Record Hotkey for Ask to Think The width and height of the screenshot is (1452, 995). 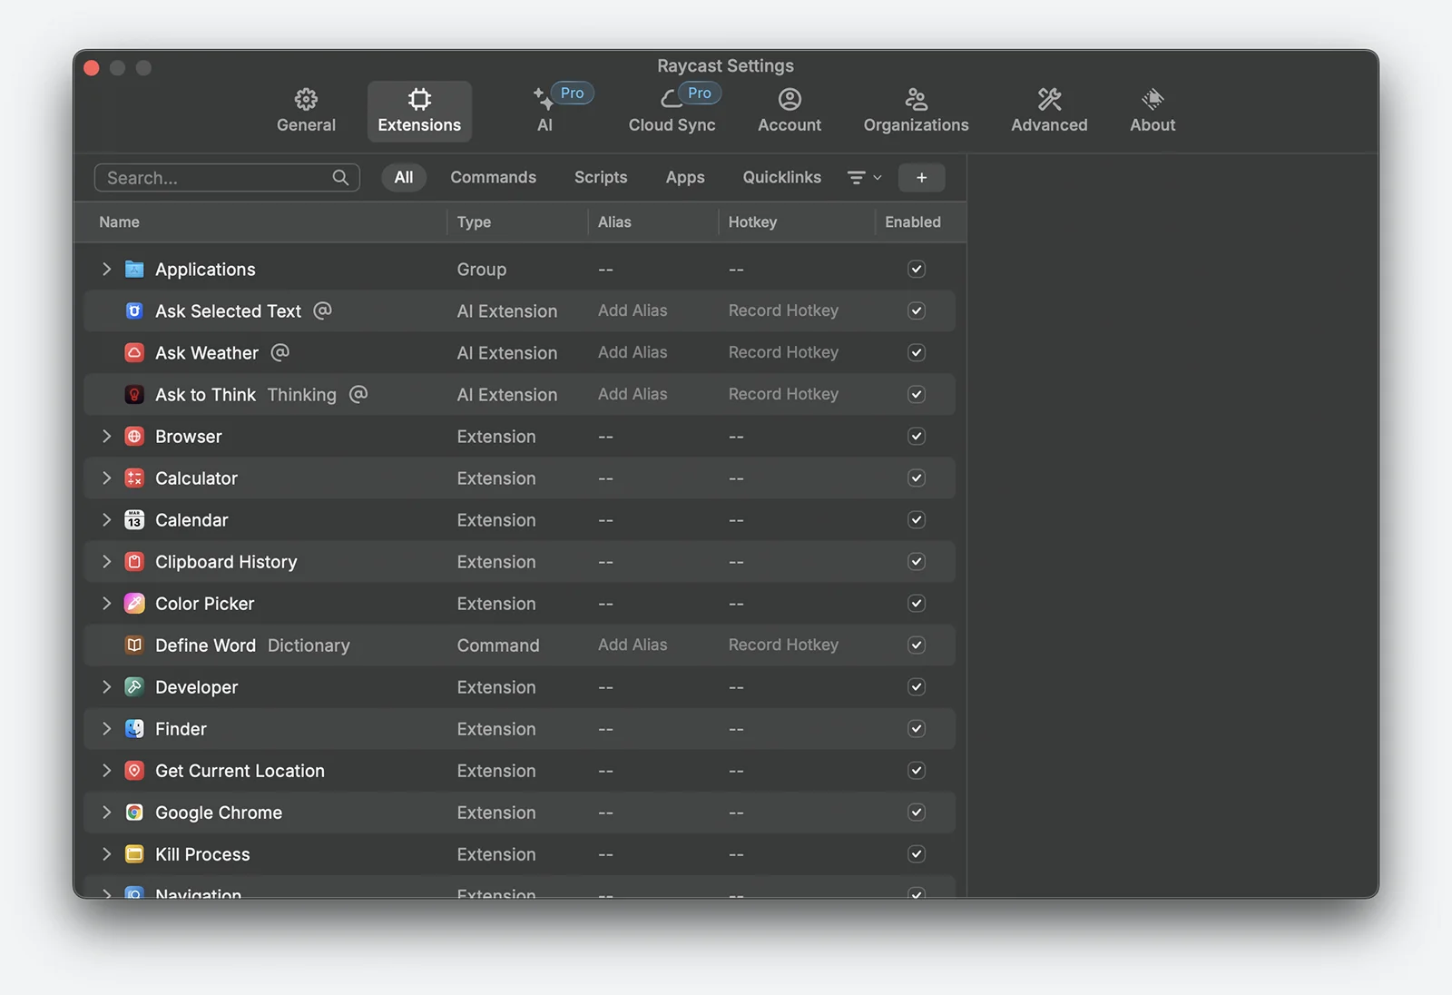(783, 394)
